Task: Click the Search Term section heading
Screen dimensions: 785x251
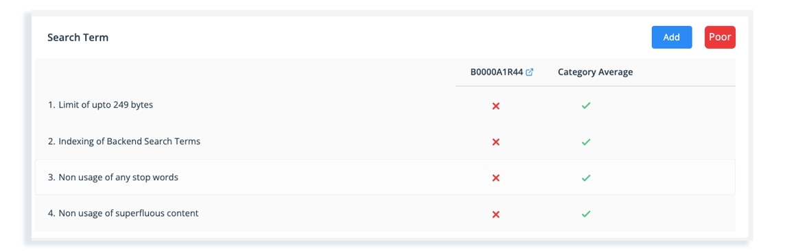Action: [78, 38]
